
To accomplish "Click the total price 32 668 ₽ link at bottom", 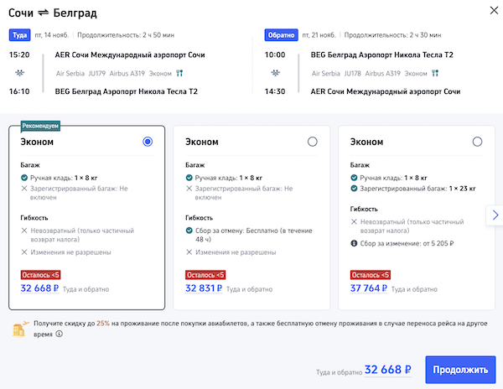I will click(x=388, y=369).
